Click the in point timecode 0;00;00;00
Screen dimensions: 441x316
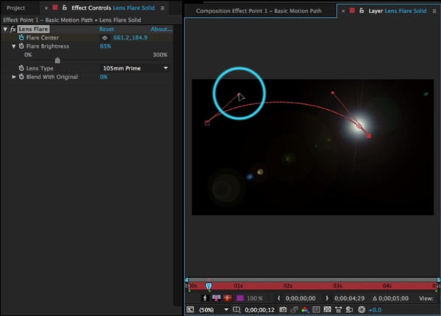coord(301,298)
